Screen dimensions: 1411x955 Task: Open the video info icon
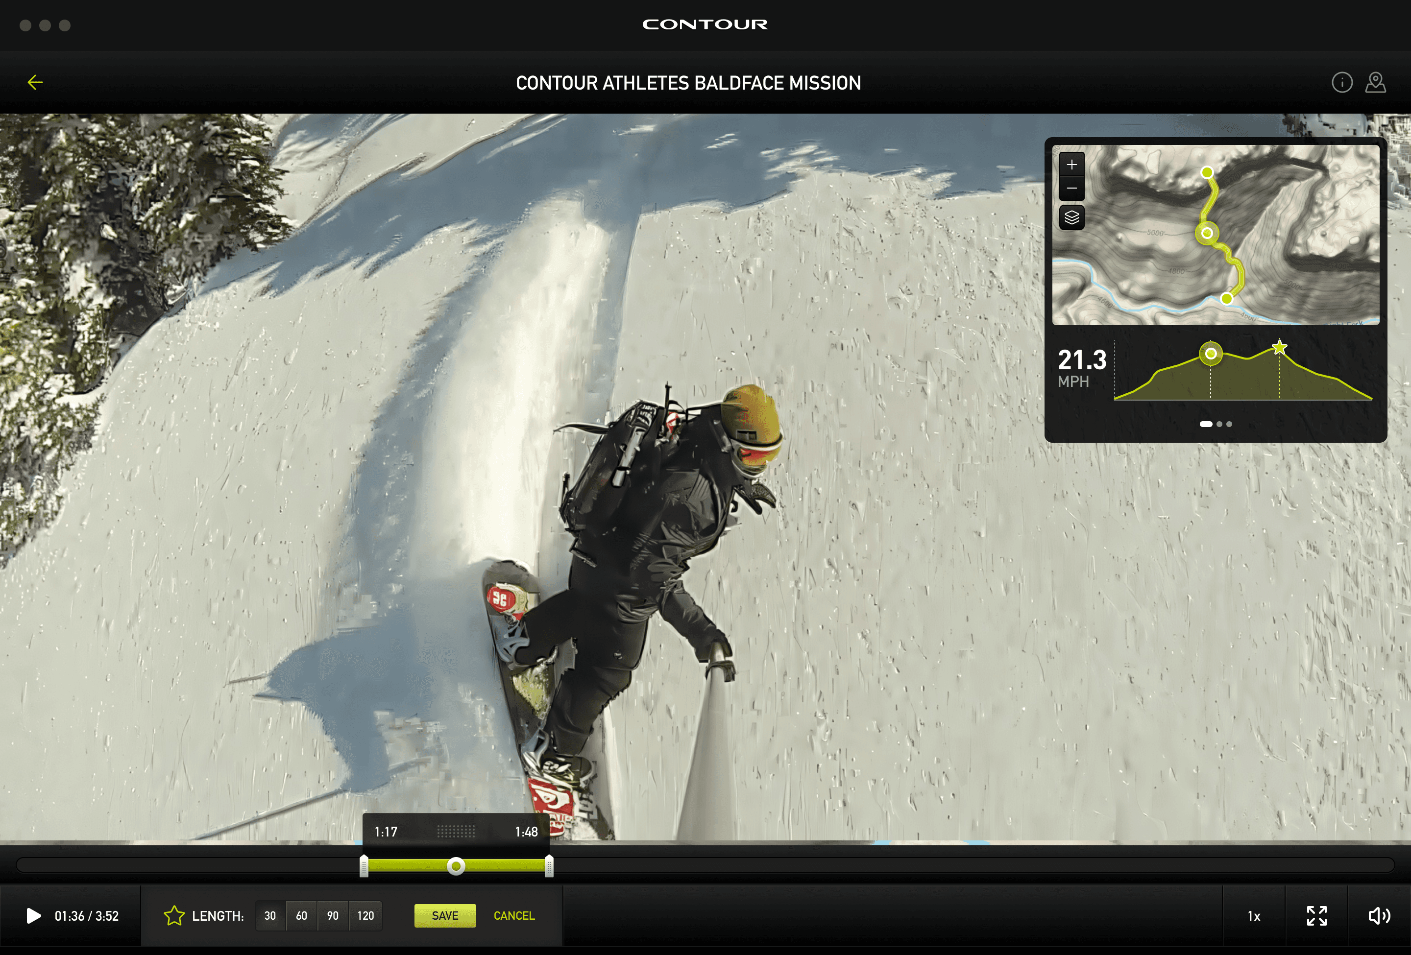[x=1342, y=82]
